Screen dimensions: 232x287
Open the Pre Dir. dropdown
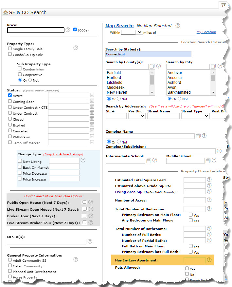(x=137, y=116)
